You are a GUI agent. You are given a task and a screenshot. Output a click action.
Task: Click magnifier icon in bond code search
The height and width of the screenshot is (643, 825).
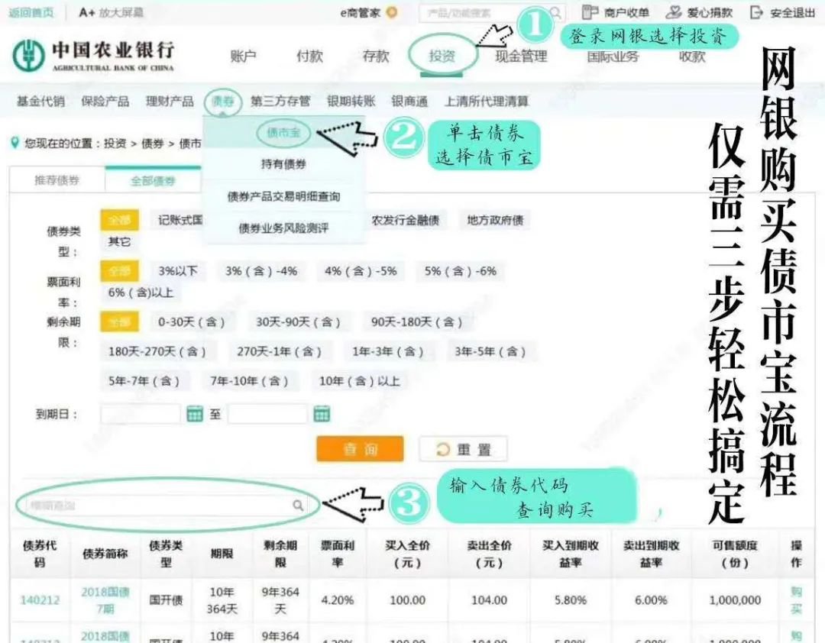tap(298, 505)
